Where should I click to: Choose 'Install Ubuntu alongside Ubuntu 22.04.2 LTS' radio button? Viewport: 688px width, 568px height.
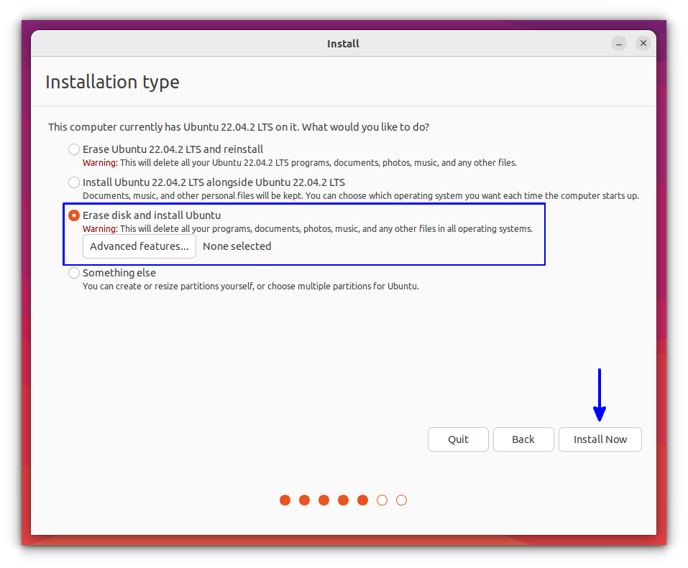pos(74,182)
